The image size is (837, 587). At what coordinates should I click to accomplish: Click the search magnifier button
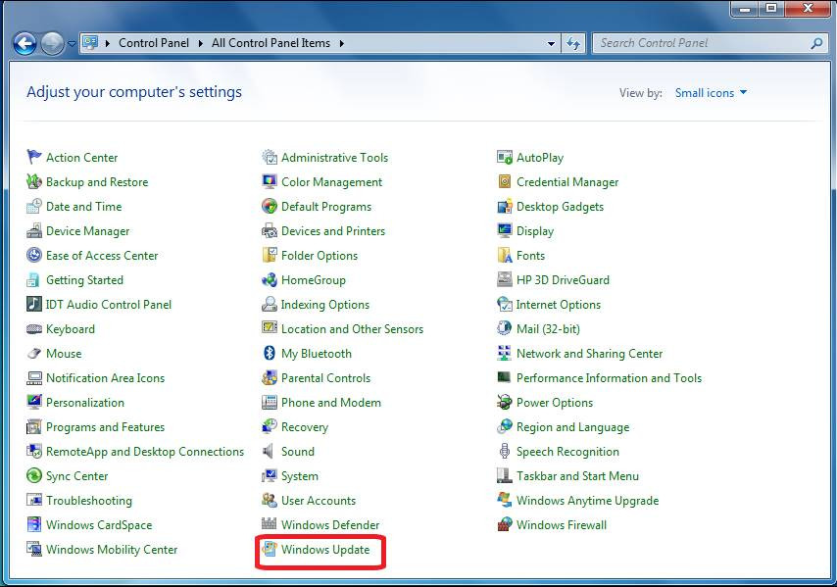tap(816, 43)
